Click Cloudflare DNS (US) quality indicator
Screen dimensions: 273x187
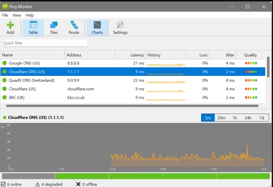point(251,71)
